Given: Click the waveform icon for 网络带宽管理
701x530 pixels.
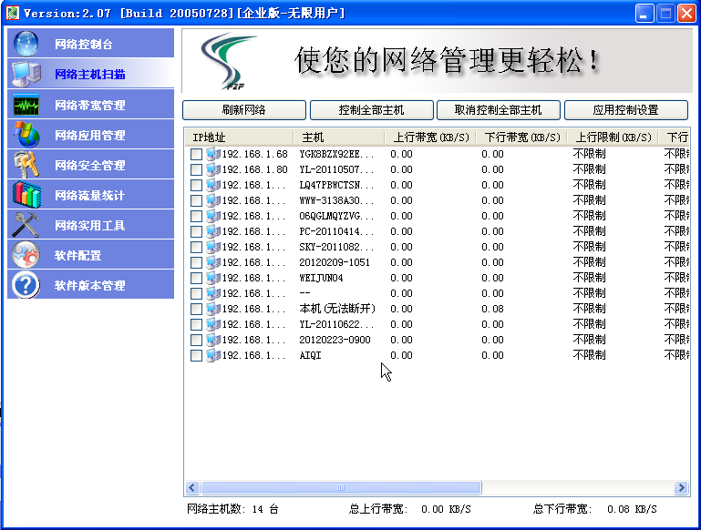Looking at the screenshot, I should (x=26, y=105).
